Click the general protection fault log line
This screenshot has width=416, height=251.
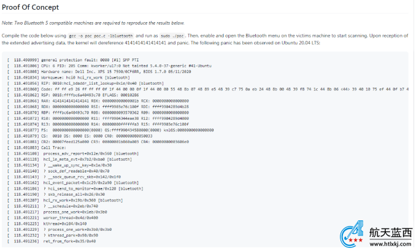73,60
